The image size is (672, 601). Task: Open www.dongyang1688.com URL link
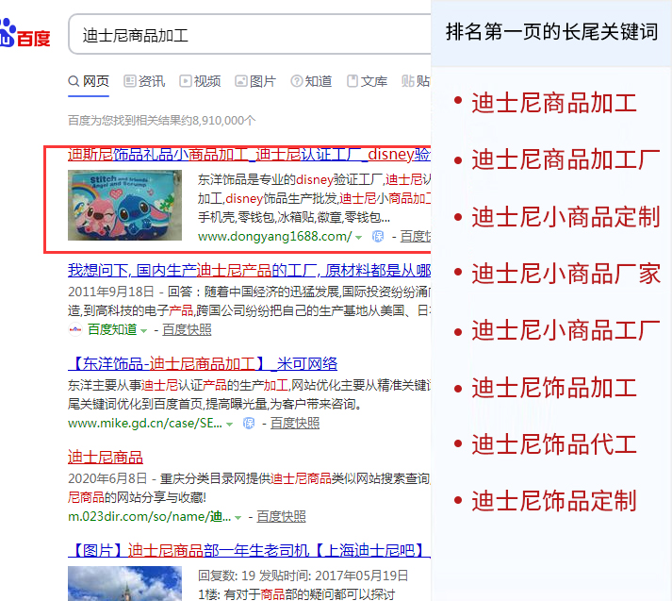tap(274, 237)
